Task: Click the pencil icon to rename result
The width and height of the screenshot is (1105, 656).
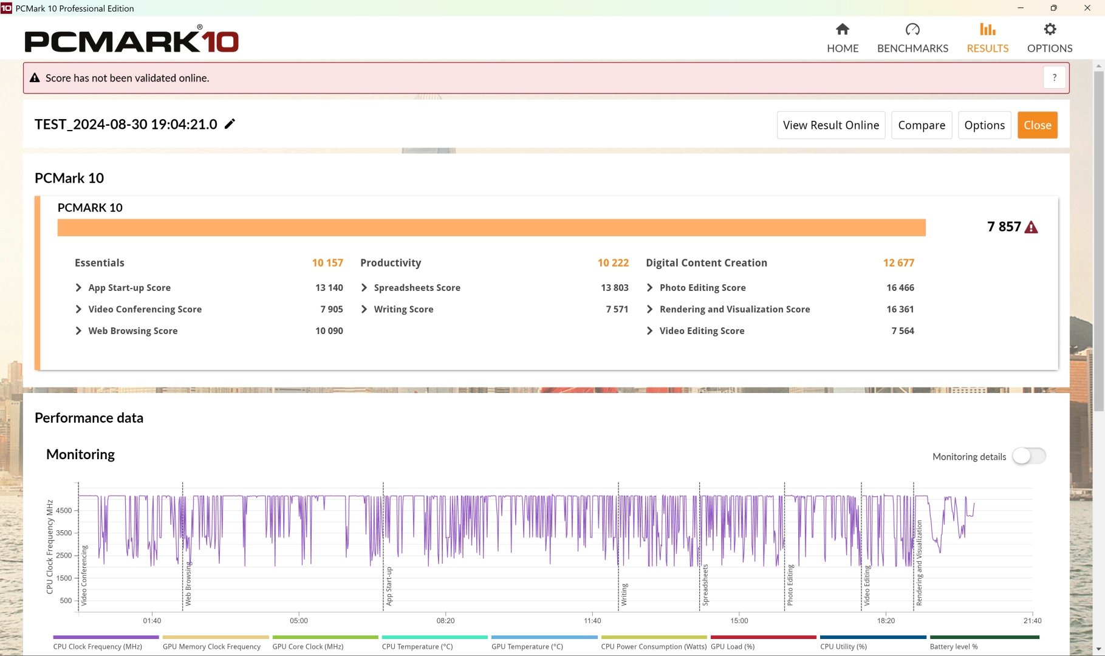Action: coord(230,124)
